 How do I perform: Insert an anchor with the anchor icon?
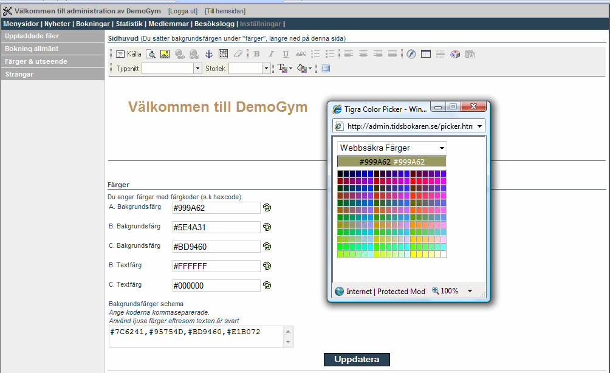[x=209, y=54]
